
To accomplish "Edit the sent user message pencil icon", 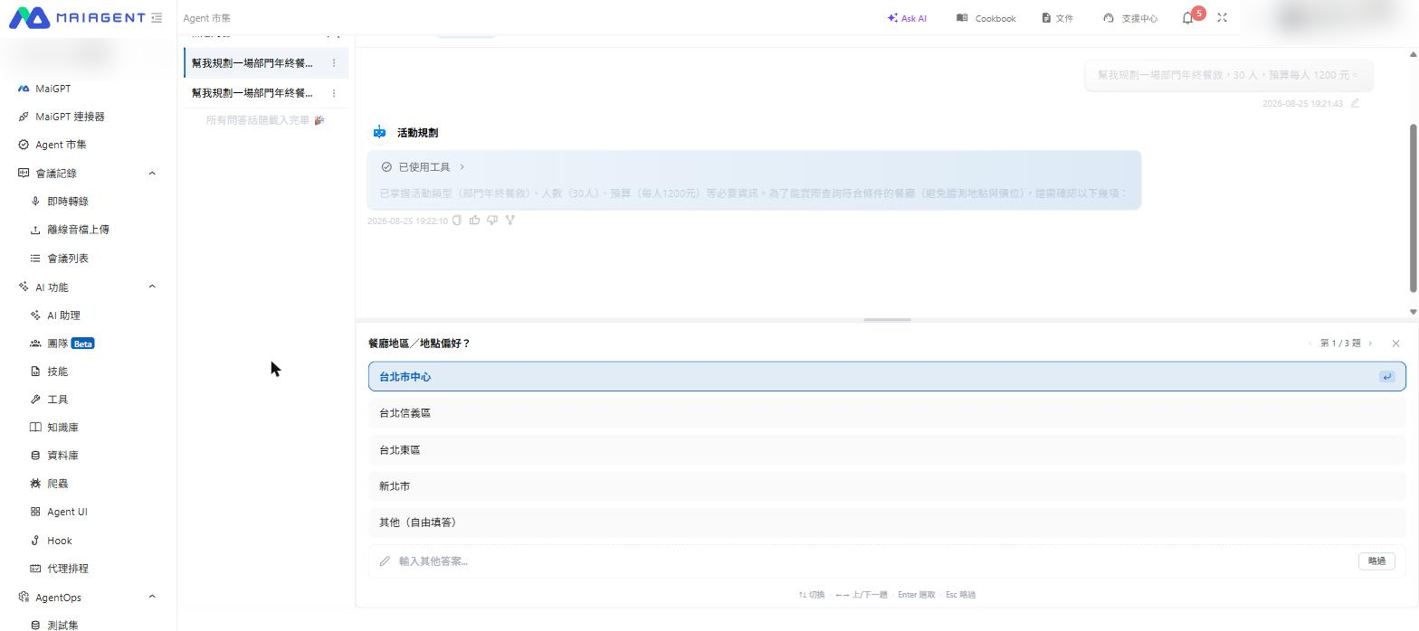I will coord(1355,103).
